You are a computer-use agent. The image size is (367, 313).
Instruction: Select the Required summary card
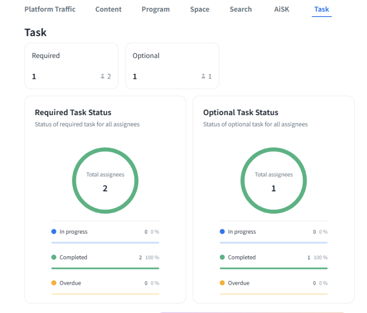(x=71, y=66)
